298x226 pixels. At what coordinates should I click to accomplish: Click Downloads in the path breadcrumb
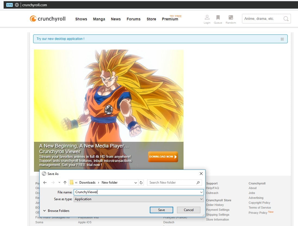coord(88,183)
